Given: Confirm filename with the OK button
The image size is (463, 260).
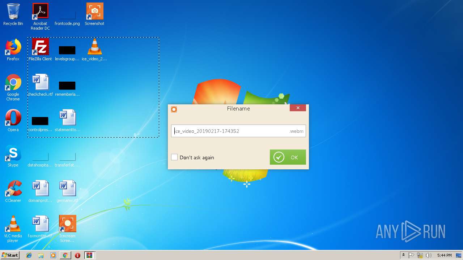Looking at the screenshot, I should [288, 157].
